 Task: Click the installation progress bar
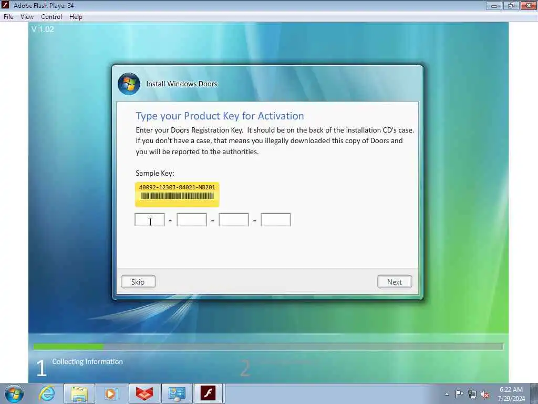[x=268, y=346]
